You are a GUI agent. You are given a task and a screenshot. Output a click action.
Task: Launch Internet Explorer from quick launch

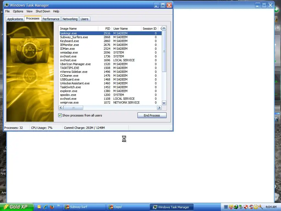46,207
